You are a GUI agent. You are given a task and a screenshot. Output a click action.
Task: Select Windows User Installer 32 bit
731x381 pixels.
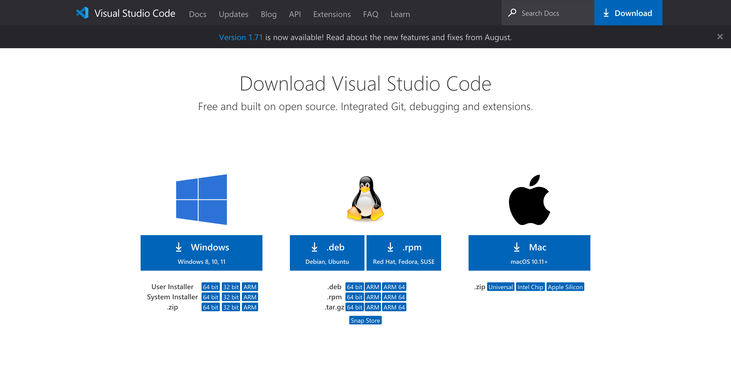tap(230, 287)
